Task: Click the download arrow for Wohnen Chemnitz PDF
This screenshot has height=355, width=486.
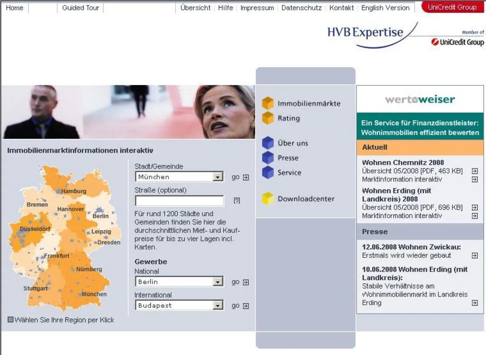Action: pyautogui.click(x=474, y=171)
